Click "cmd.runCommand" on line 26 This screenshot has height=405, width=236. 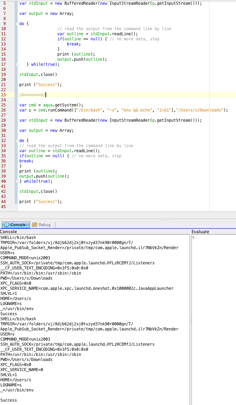point(55,110)
